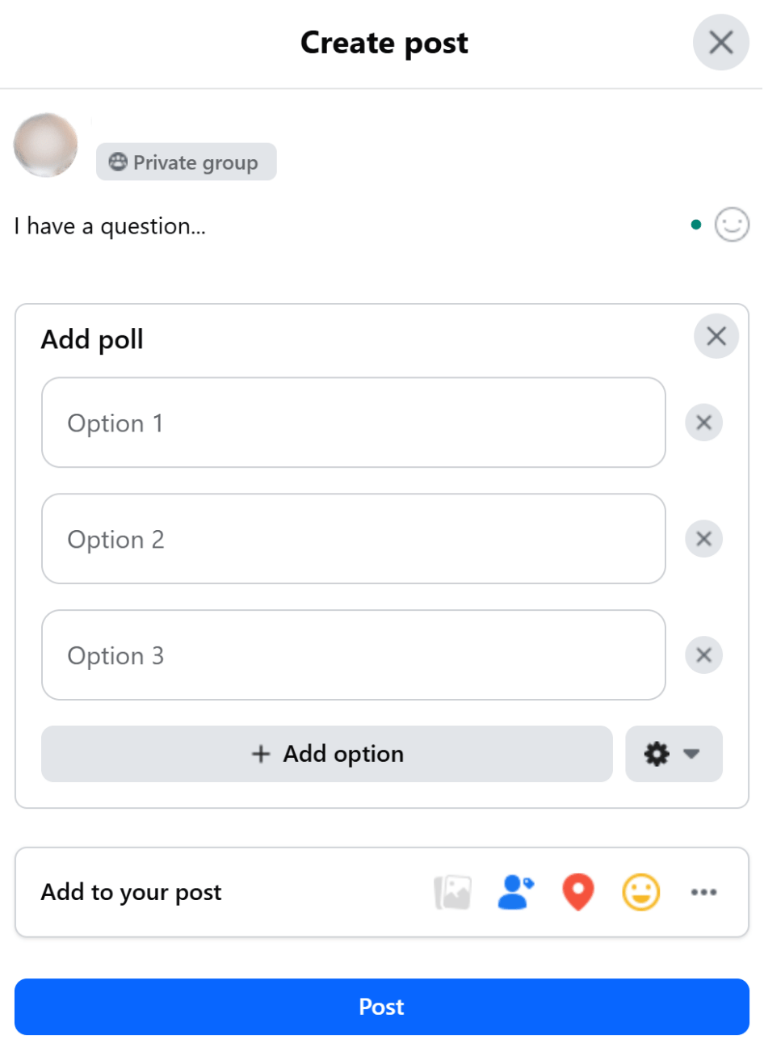Remove poll Option 2 with its X

[x=703, y=539]
